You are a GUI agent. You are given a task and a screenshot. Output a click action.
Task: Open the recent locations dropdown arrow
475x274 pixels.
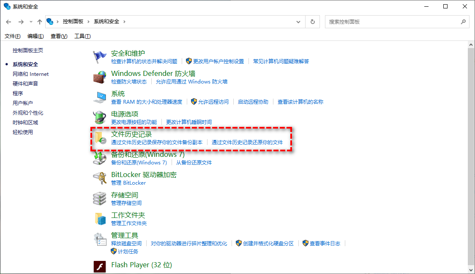pyautogui.click(x=31, y=22)
